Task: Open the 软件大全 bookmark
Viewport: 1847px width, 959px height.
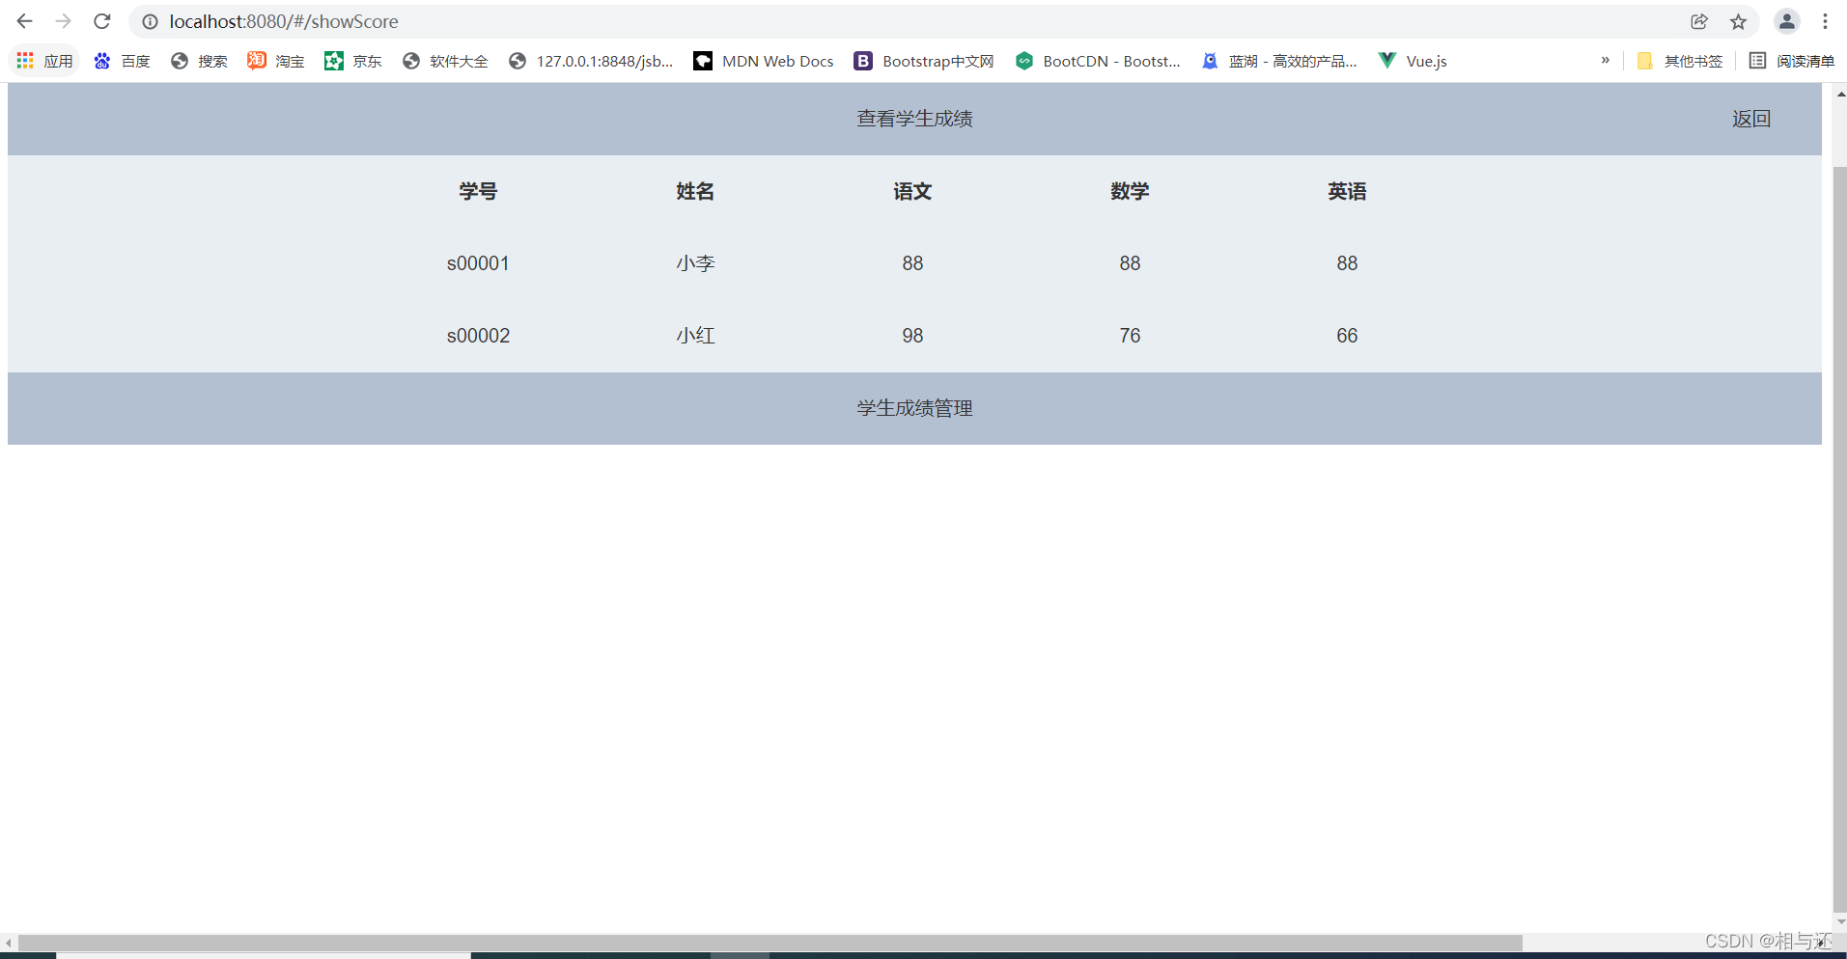Action: tap(445, 61)
